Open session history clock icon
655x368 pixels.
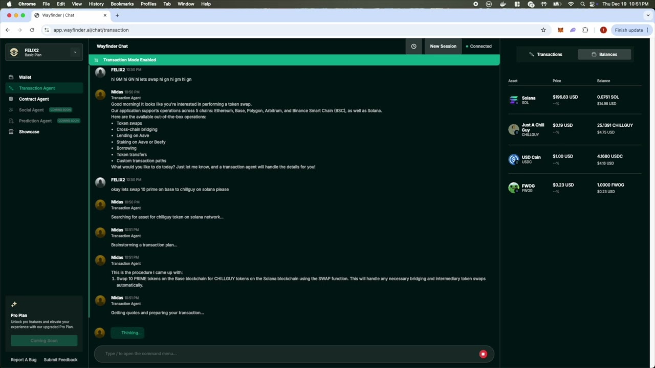click(x=413, y=46)
